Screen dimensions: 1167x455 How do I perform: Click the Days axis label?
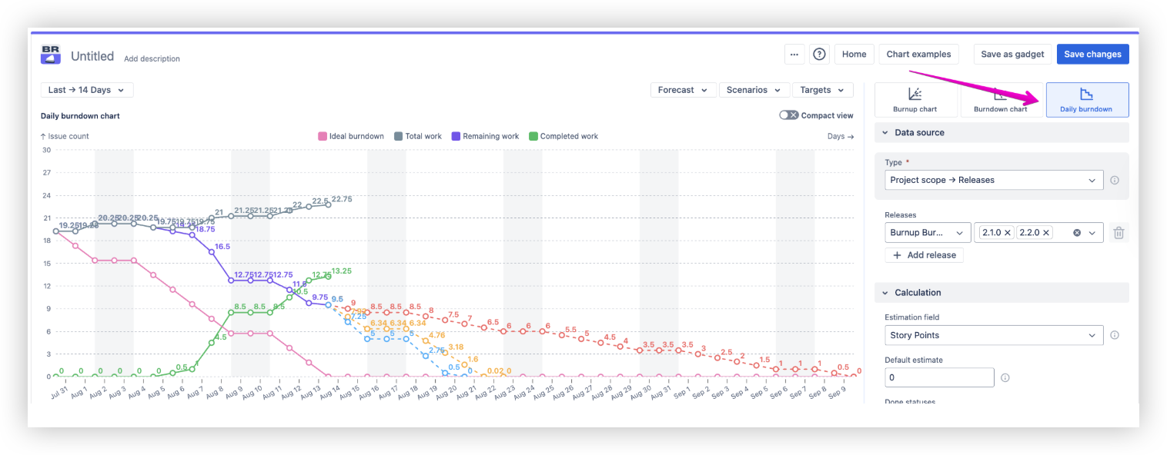coord(841,136)
